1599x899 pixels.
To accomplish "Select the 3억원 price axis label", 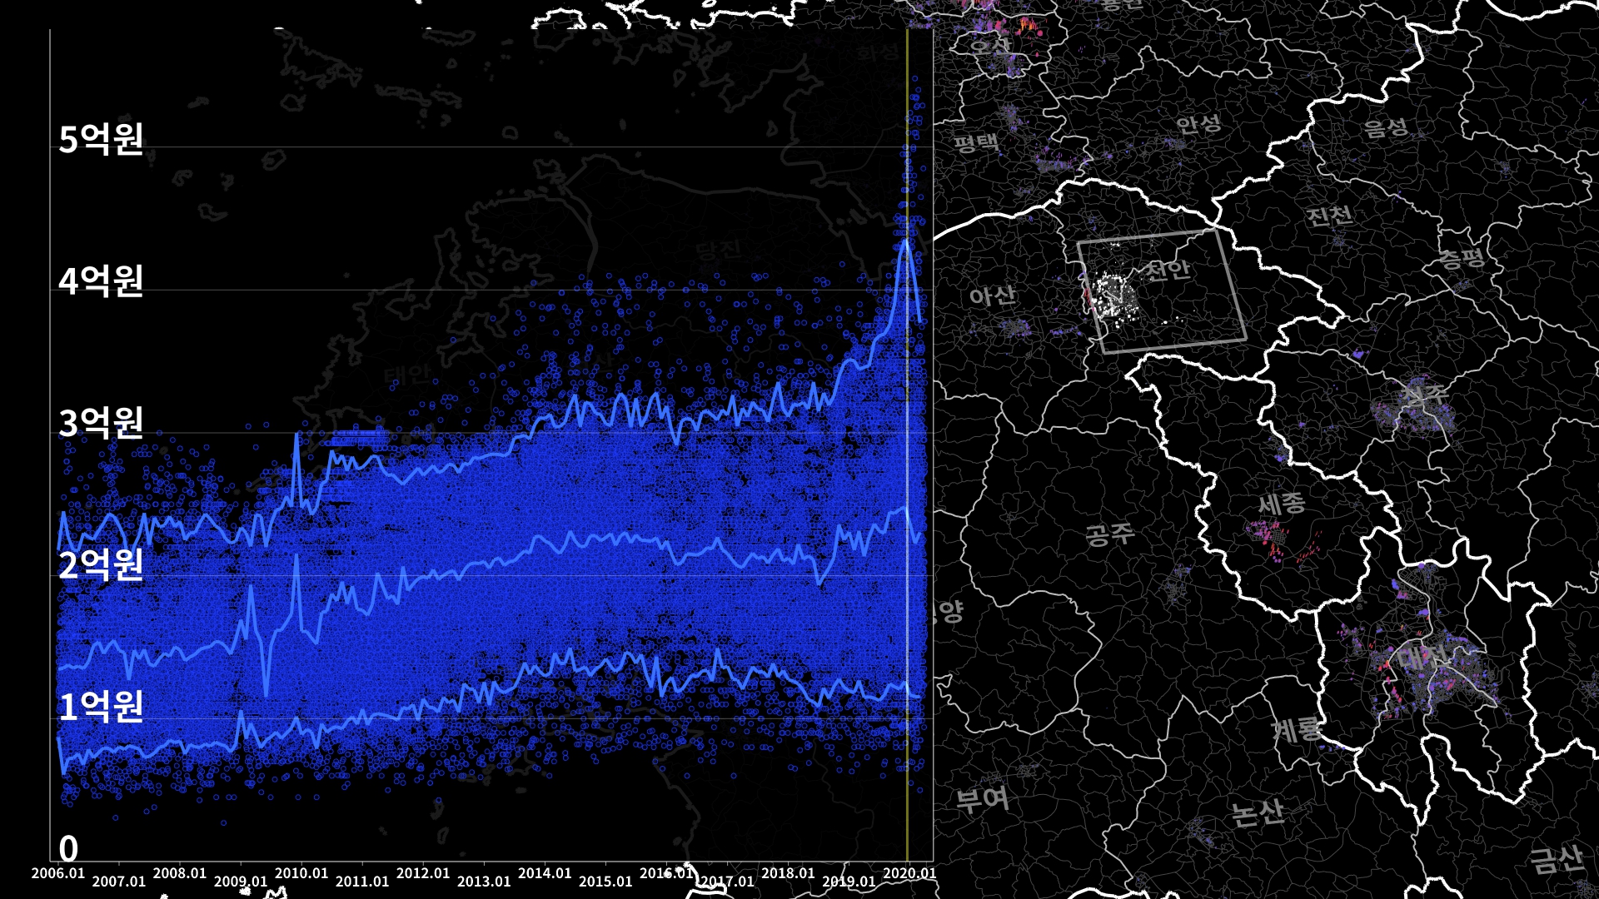I will [x=102, y=423].
